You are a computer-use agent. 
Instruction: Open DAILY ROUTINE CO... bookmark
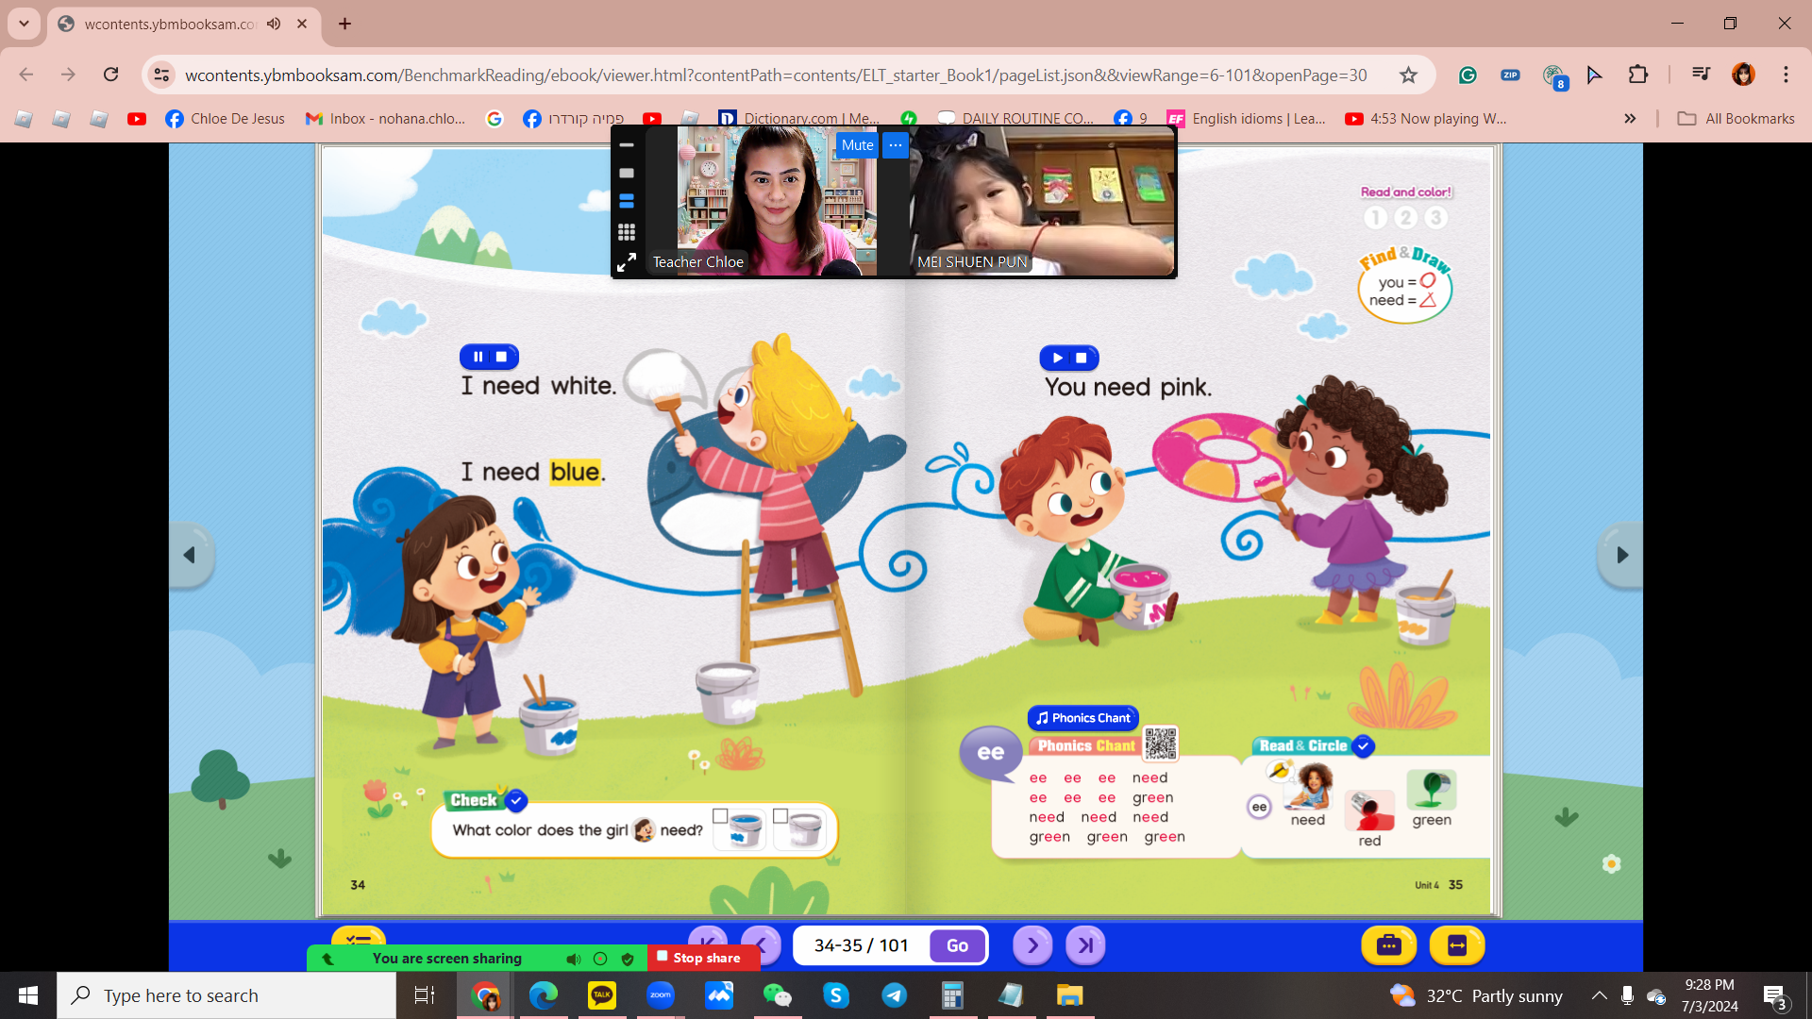1015,118
